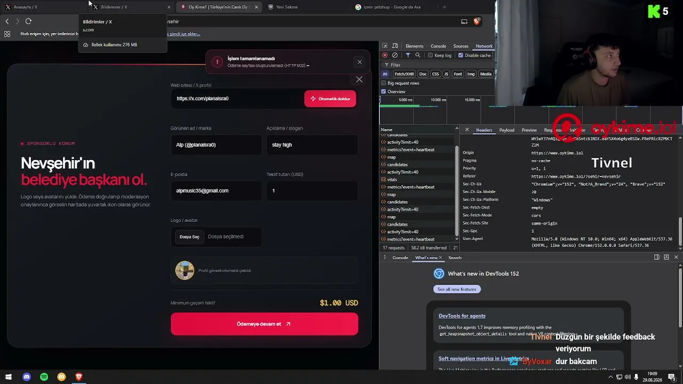Close the Oy Kime? tab
This screenshot has width=683, height=384.
[257, 7]
